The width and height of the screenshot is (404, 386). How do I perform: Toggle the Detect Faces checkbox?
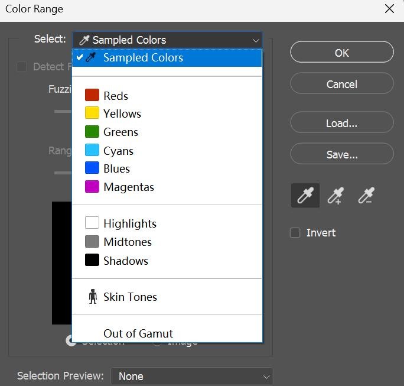tap(22, 67)
